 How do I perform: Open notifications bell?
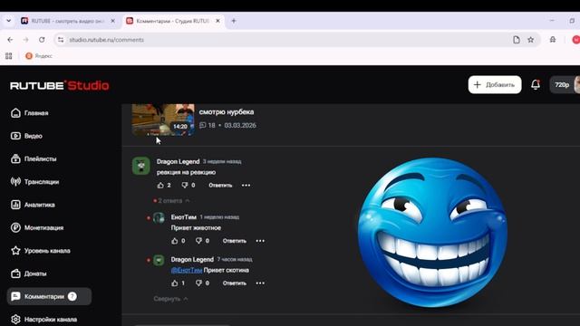pos(536,84)
